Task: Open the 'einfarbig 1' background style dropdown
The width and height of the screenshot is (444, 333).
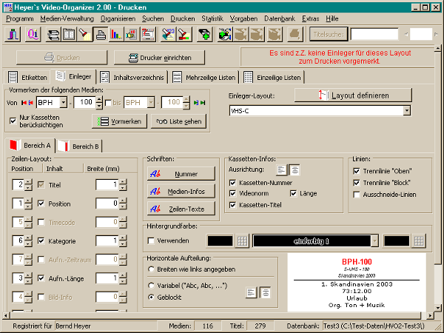Action: pos(374,240)
